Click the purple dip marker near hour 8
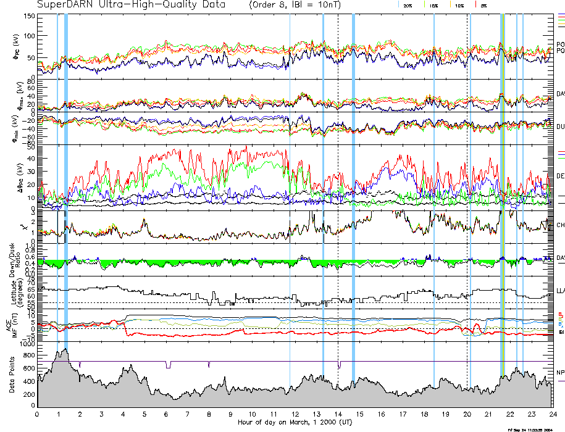The width and height of the screenshot is (565, 432). (x=209, y=363)
